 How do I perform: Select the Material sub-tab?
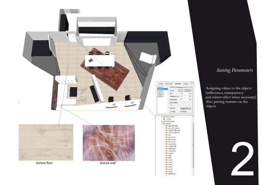tap(173, 87)
